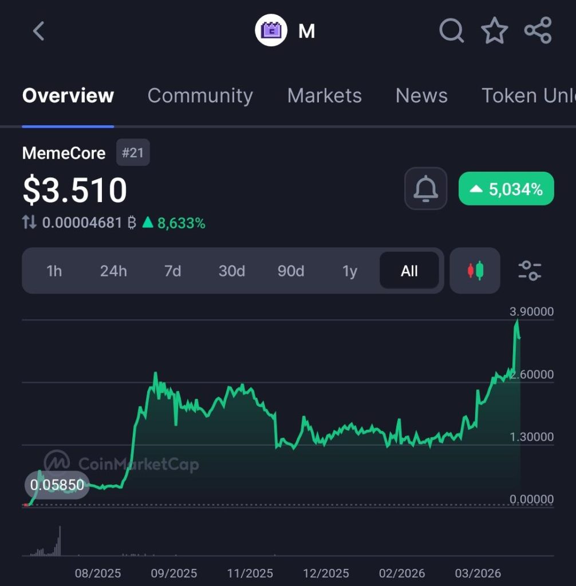Switch to the Markets tab

tap(324, 96)
